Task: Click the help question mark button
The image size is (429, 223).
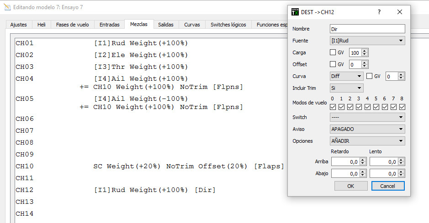Action: pyautogui.click(x=379, y=12)
